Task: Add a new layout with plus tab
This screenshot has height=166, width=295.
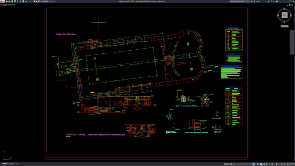Action: [x=17, y=164]
